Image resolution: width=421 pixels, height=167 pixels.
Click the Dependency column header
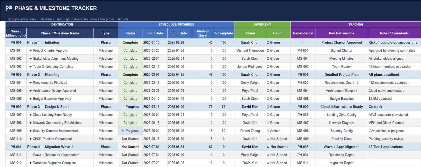pyautogui.click(x=303, y=33)
